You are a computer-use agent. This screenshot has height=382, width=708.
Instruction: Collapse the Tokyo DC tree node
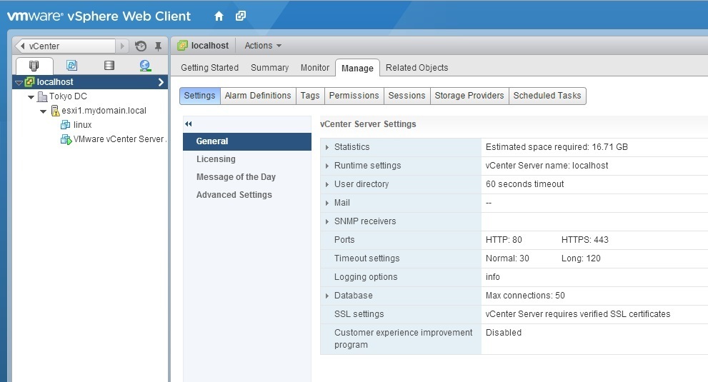point(31,96)
